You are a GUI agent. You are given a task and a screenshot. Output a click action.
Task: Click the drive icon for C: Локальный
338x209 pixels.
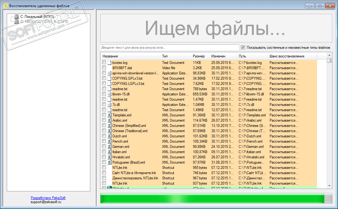17,17
